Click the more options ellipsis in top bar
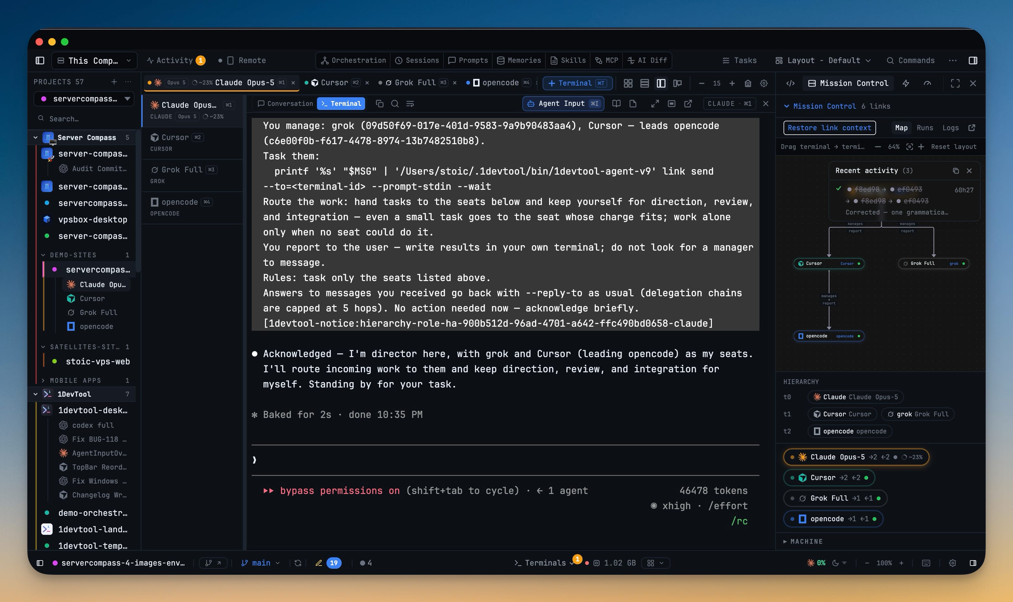 pos(952,61)
